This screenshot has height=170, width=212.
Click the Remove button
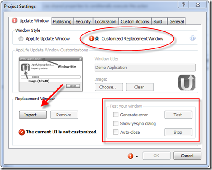pos(64,115)
